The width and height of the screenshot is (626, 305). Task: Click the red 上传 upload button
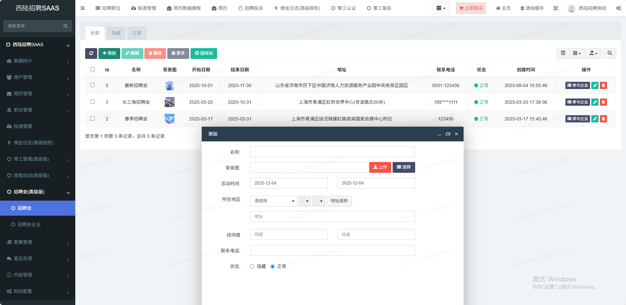coord(380,167)
